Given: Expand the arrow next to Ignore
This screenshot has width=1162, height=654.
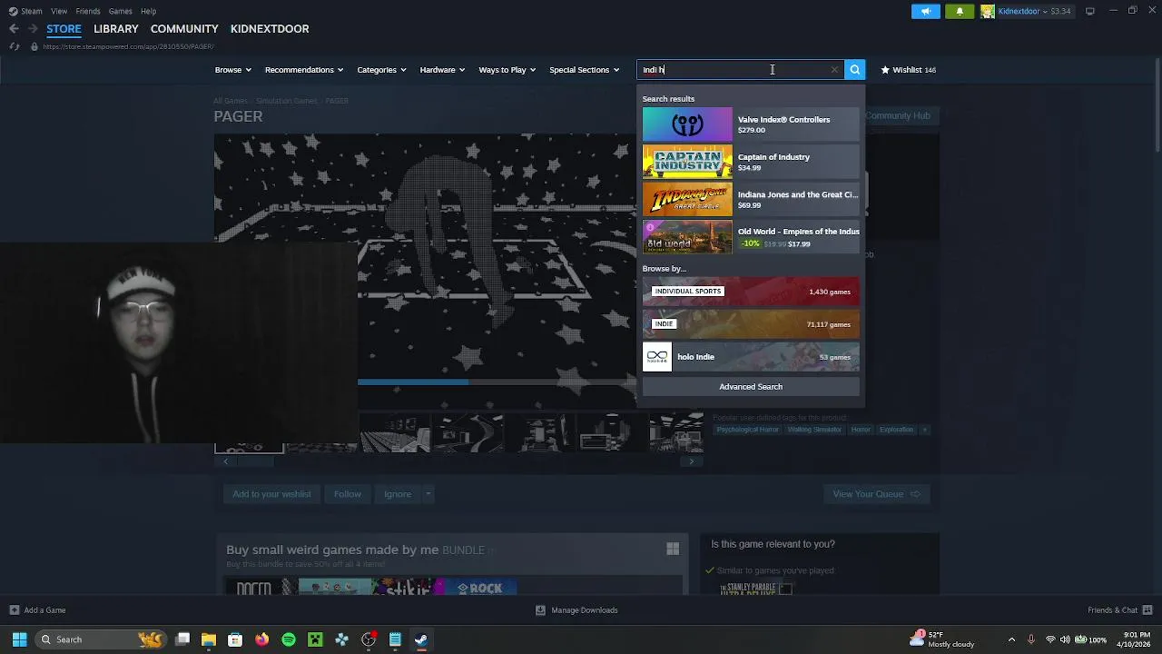Looking at the screenshot, I should pyautogui.click(x=428, y=494).
